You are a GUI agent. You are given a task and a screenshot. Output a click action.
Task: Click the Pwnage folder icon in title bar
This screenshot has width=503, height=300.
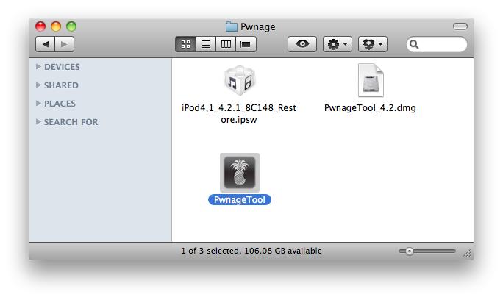[232, 26]
